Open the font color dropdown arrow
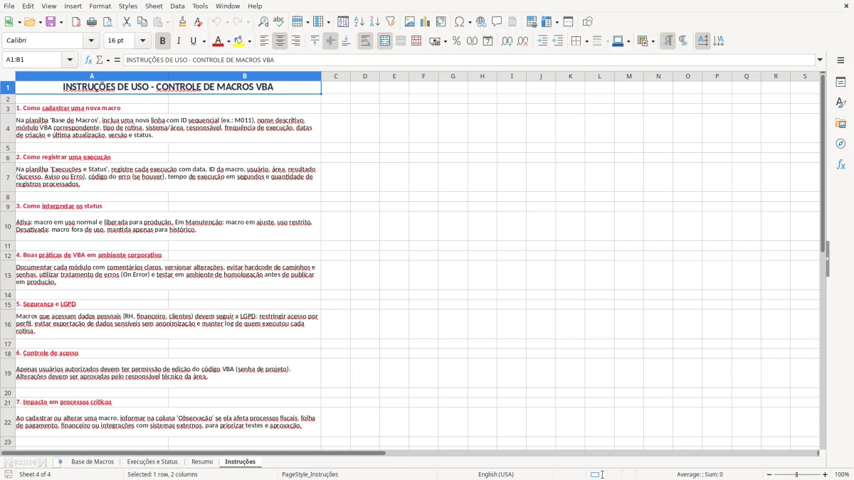854x480 pixels. point(228,41)
